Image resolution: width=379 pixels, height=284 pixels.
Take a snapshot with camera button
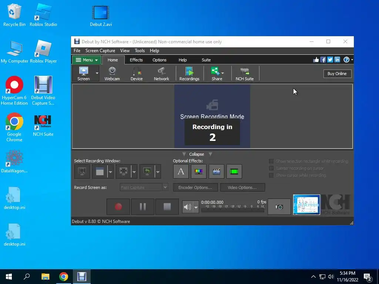[x=279, y=207]
